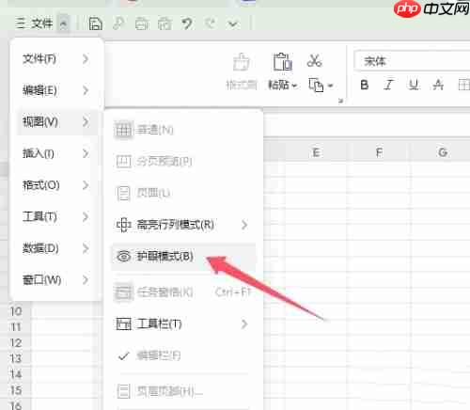Image resolution: width=470 pixels, height=410 pixels.
Task: Click the Copy icon in the ribbon
Action: pyautogui.click(x=316, y=85)
